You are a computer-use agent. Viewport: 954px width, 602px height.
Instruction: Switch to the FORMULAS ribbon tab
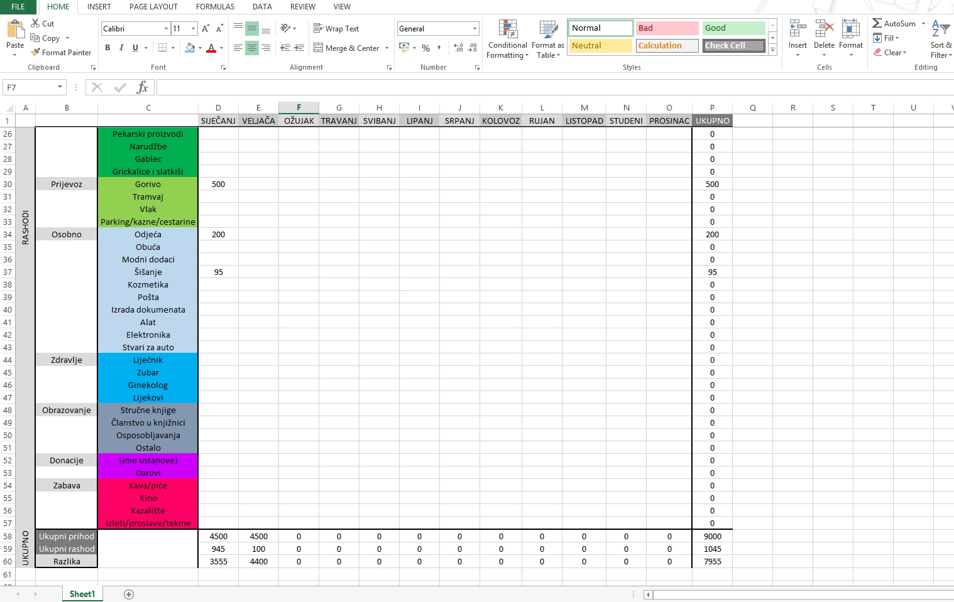point(215,7)
